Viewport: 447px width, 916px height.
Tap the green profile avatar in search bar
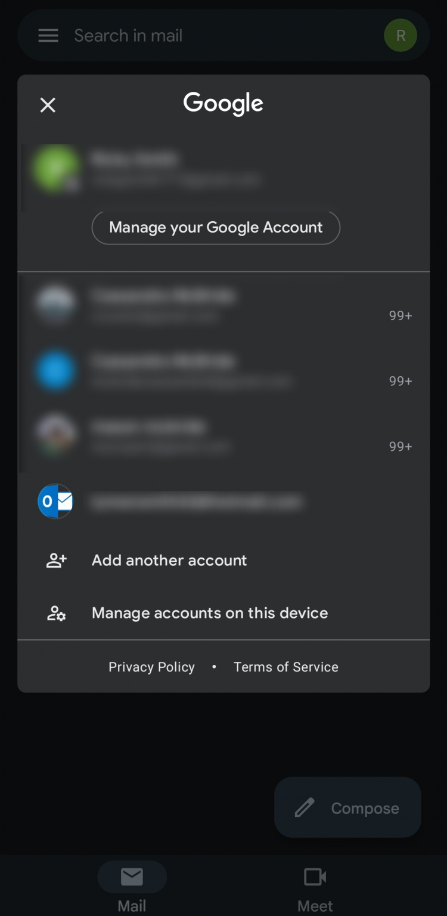[x=400, y=35]
